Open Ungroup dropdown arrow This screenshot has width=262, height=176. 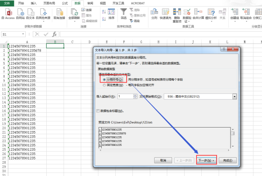246,21
